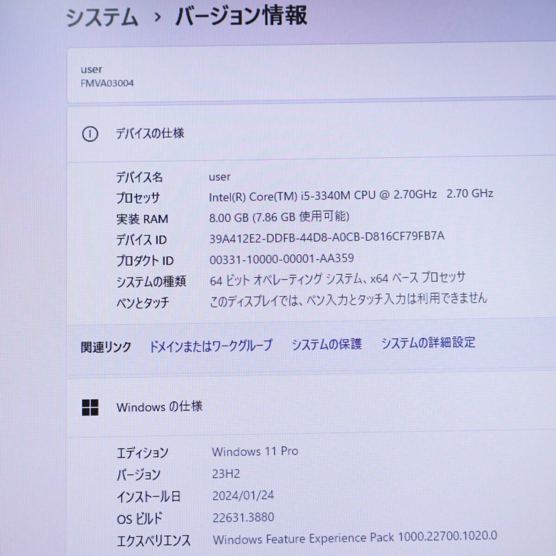Select the Windows Feature Experience Pack value
This screenshot has height=556, width=556.
tap(355, 537)
